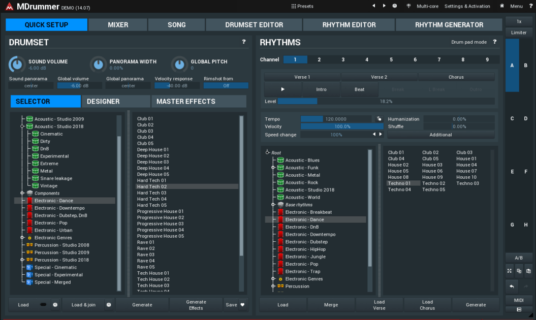Click the Merge button
Screen dimensions: 536x320
click(331, 305)
